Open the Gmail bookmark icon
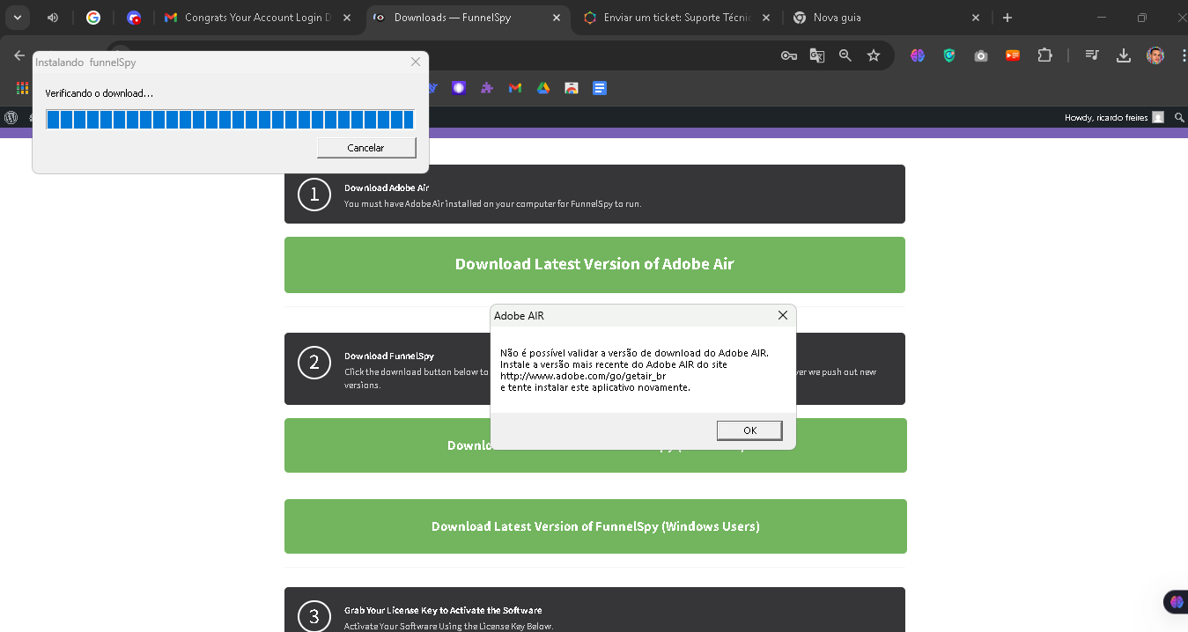1188x632 pixels. (515, 88)
